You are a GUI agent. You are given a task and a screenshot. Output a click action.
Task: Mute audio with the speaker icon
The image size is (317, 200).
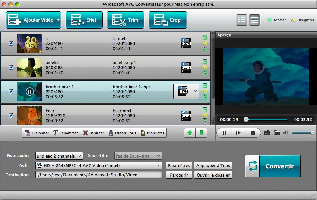tap(286, 133)
